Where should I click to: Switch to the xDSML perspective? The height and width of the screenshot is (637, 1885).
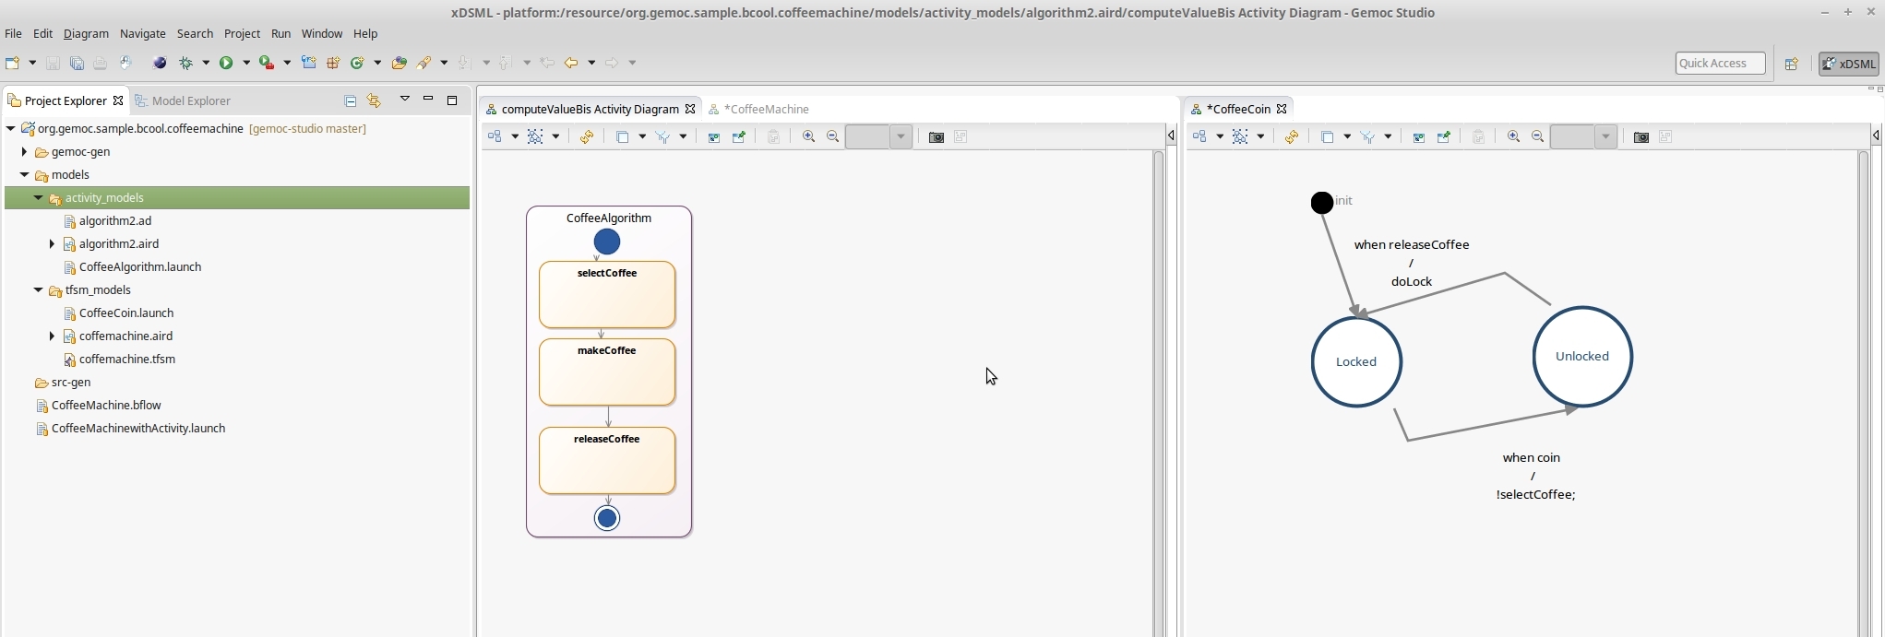(x=1848, y=64)
